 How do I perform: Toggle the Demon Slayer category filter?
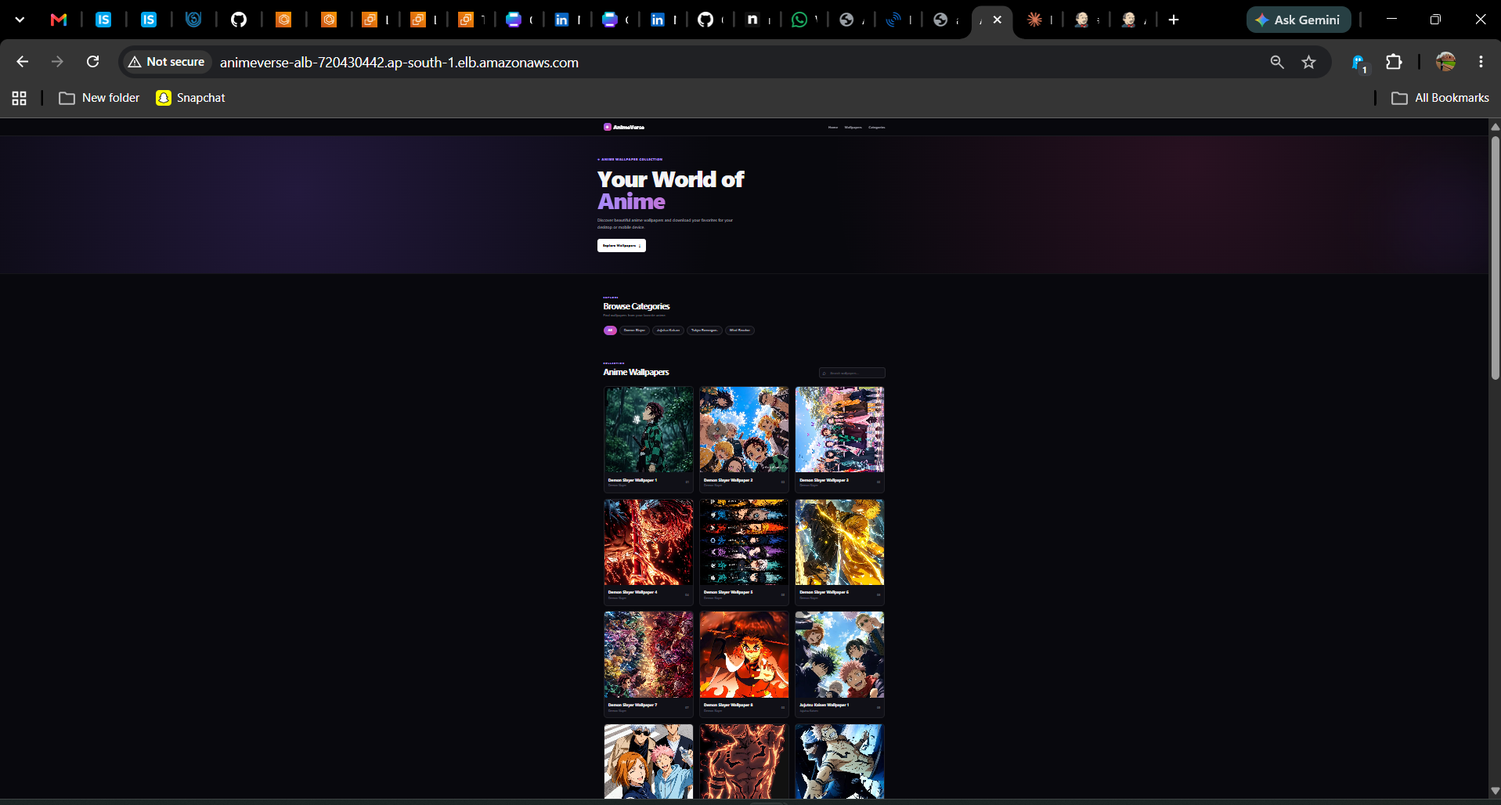pos(634,330)
